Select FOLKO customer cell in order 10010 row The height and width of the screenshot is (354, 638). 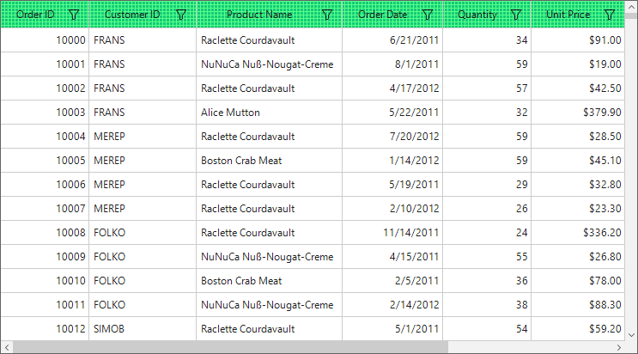click(143, 280)
